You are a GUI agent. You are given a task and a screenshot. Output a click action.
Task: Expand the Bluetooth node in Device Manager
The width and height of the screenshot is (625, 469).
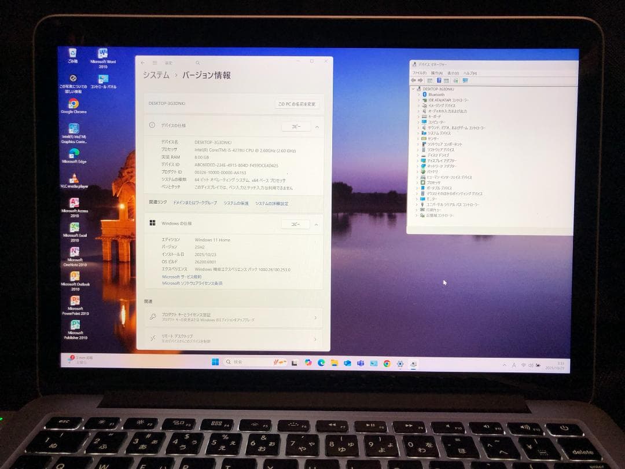418,94
